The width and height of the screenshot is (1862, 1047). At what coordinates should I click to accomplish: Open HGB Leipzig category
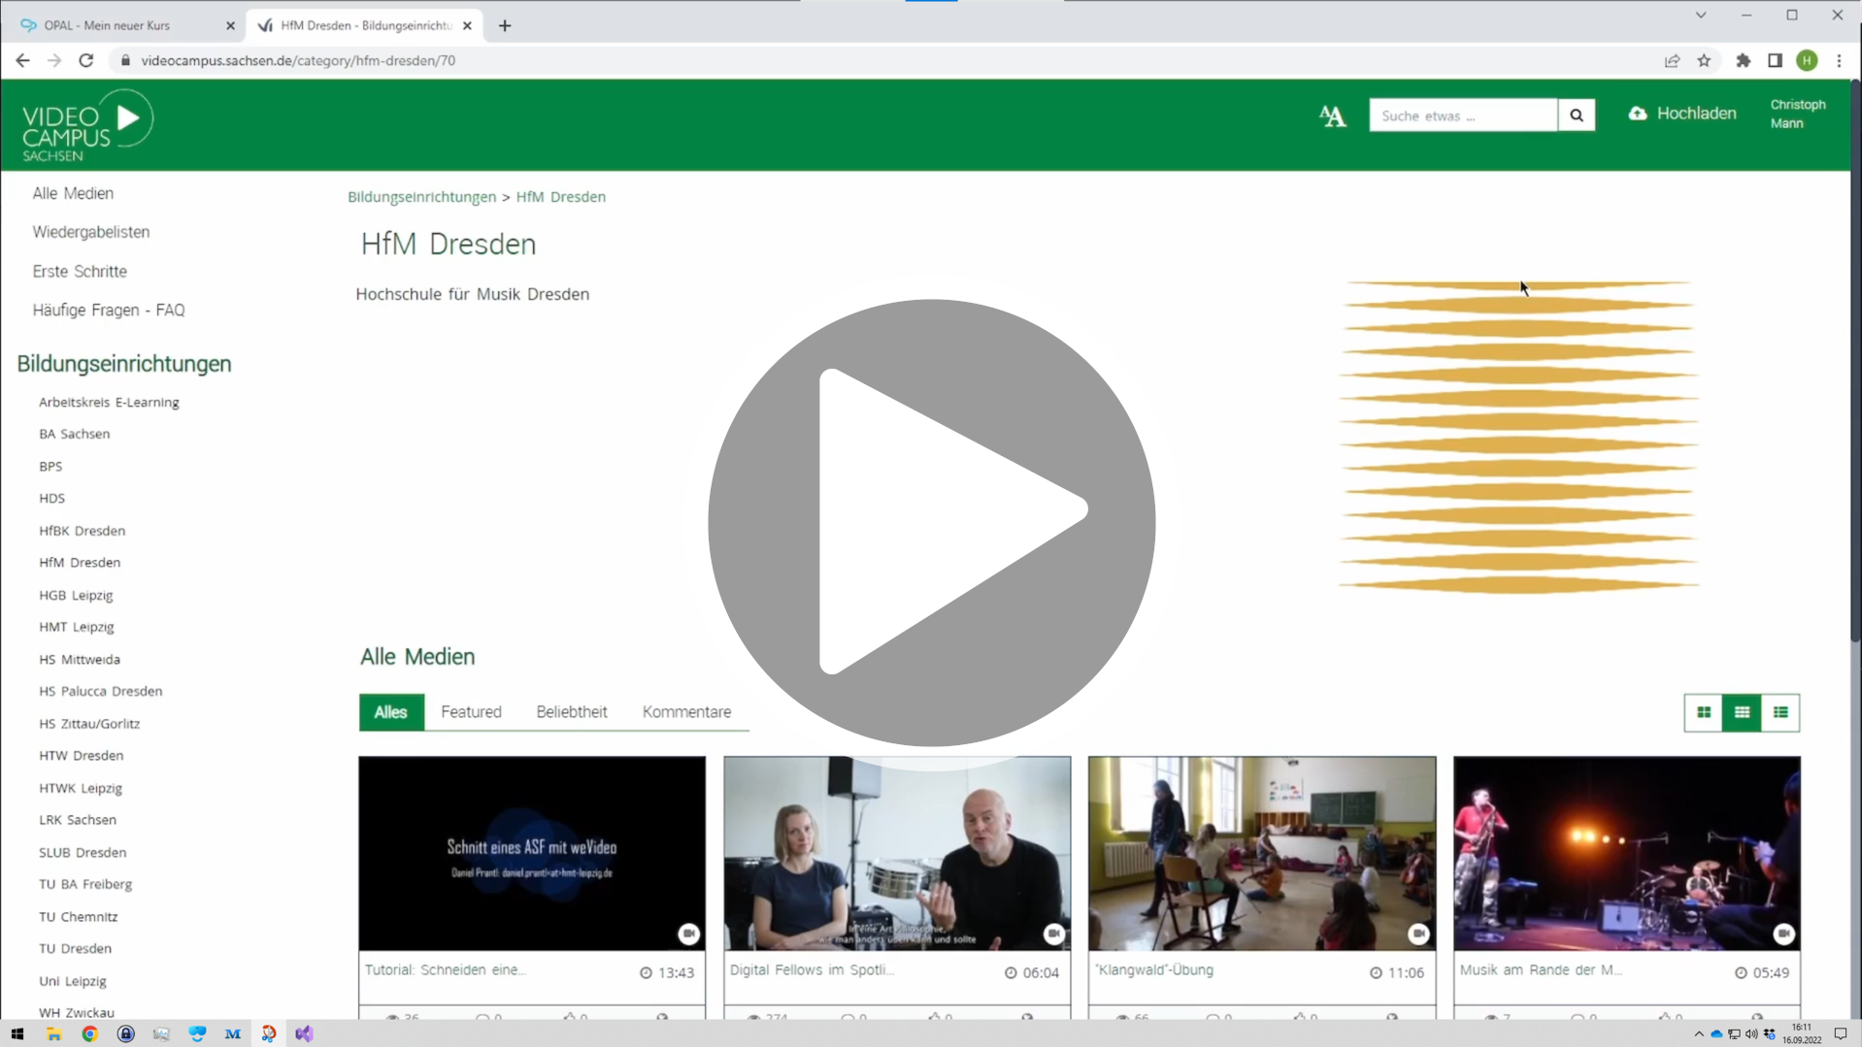coord(76,595)
